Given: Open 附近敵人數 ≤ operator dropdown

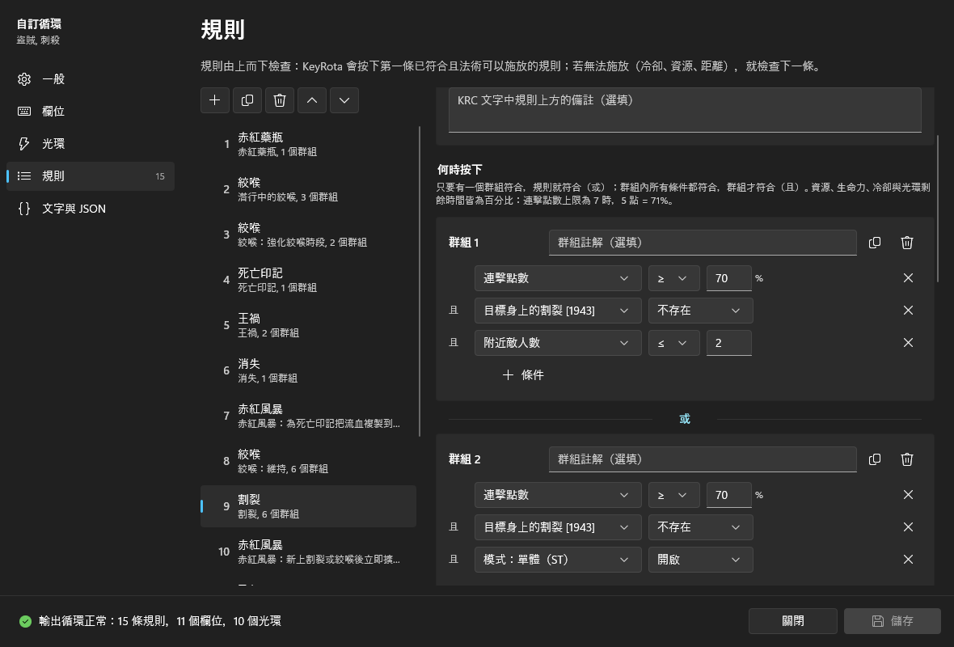Looking at the screenshot, I should (673, 343).
